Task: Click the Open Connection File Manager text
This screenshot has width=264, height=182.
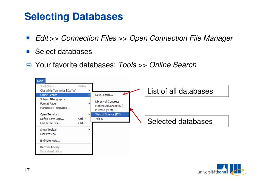Action: pyautogui.click(x=181, y=38)
